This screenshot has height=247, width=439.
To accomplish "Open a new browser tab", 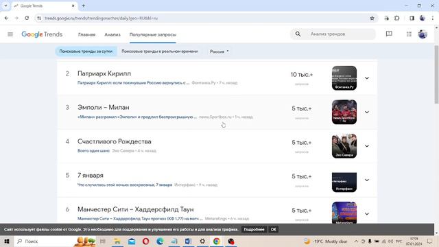I will (84, 5).
